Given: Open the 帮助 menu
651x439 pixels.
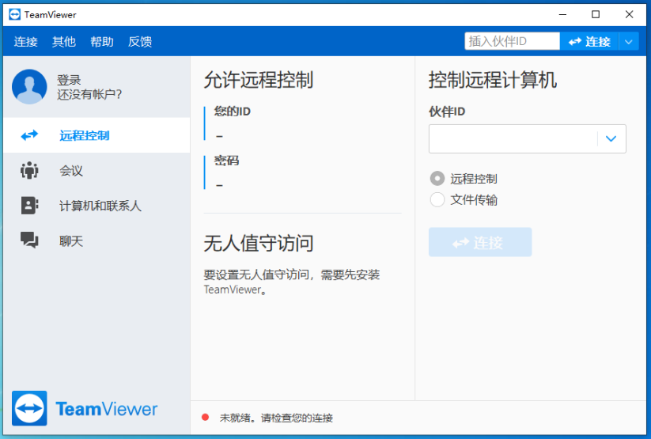Looking at the screenshot, I should click(x=102, y=42).
